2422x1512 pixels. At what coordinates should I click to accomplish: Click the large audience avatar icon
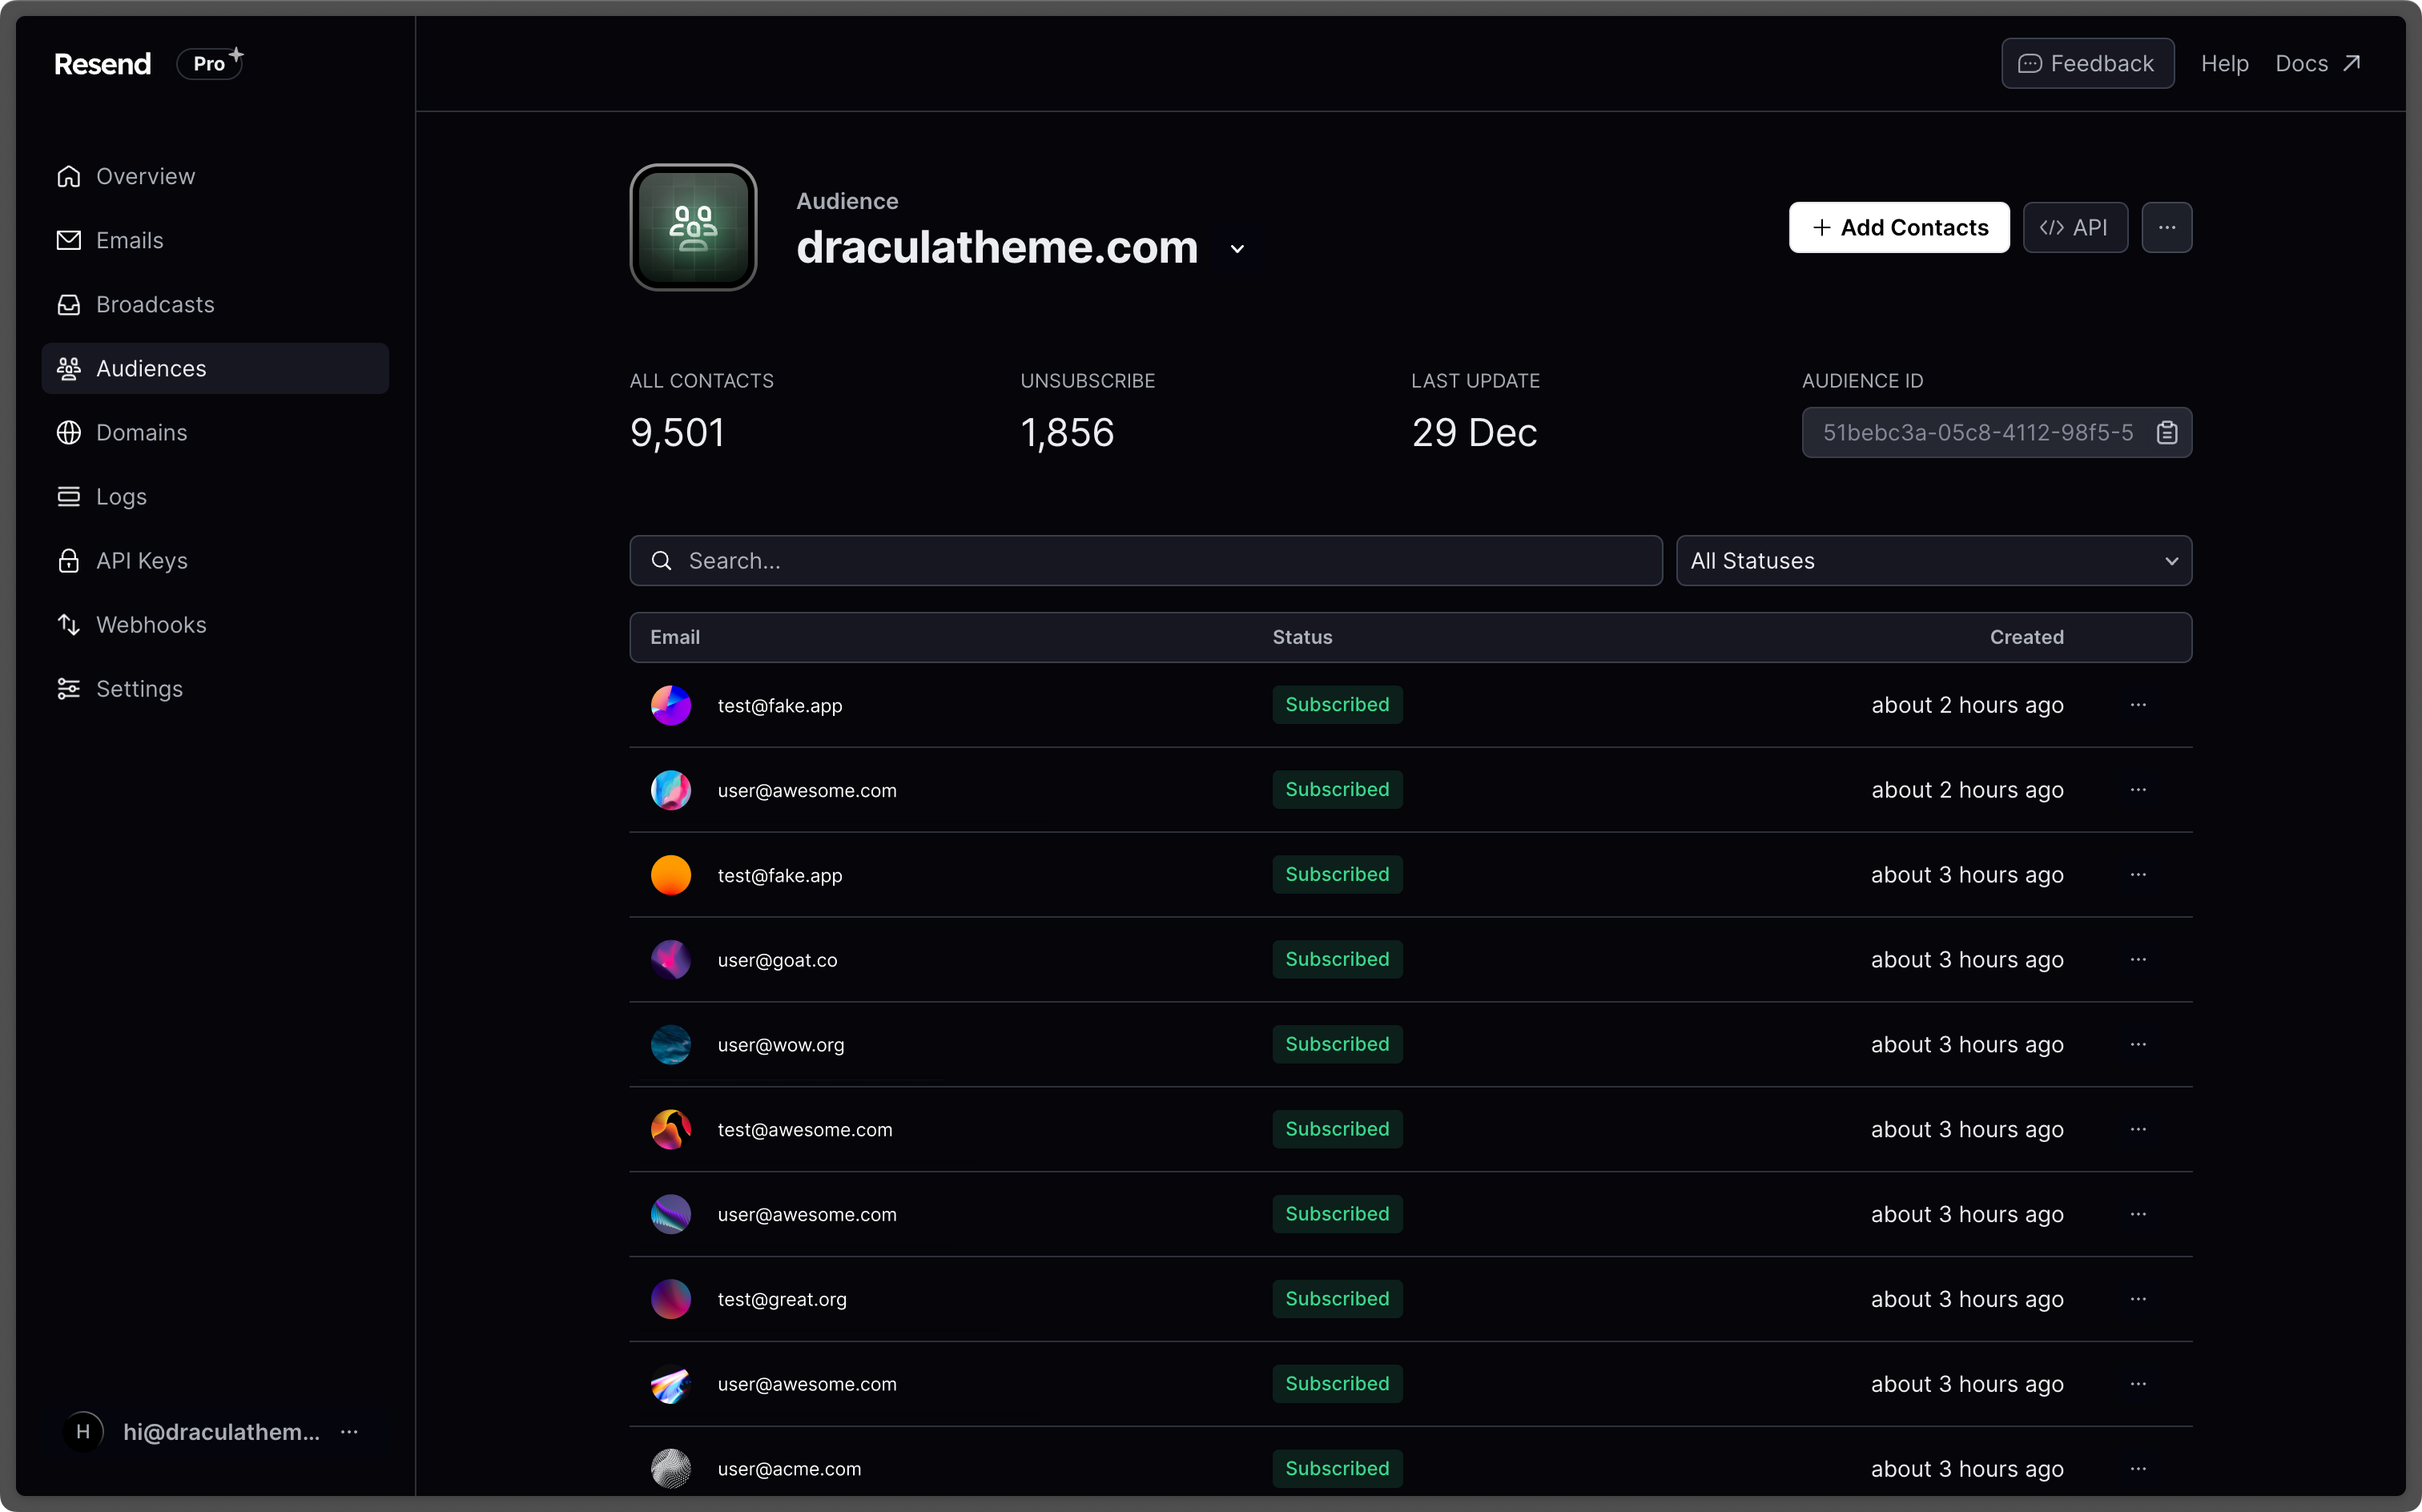click(x=693, y=228)
